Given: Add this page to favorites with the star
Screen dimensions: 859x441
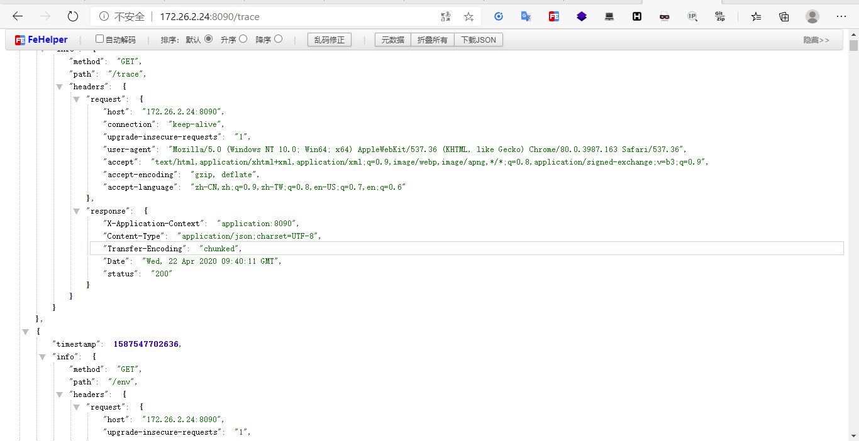Looking at the screenshot, I should point(468,16).
